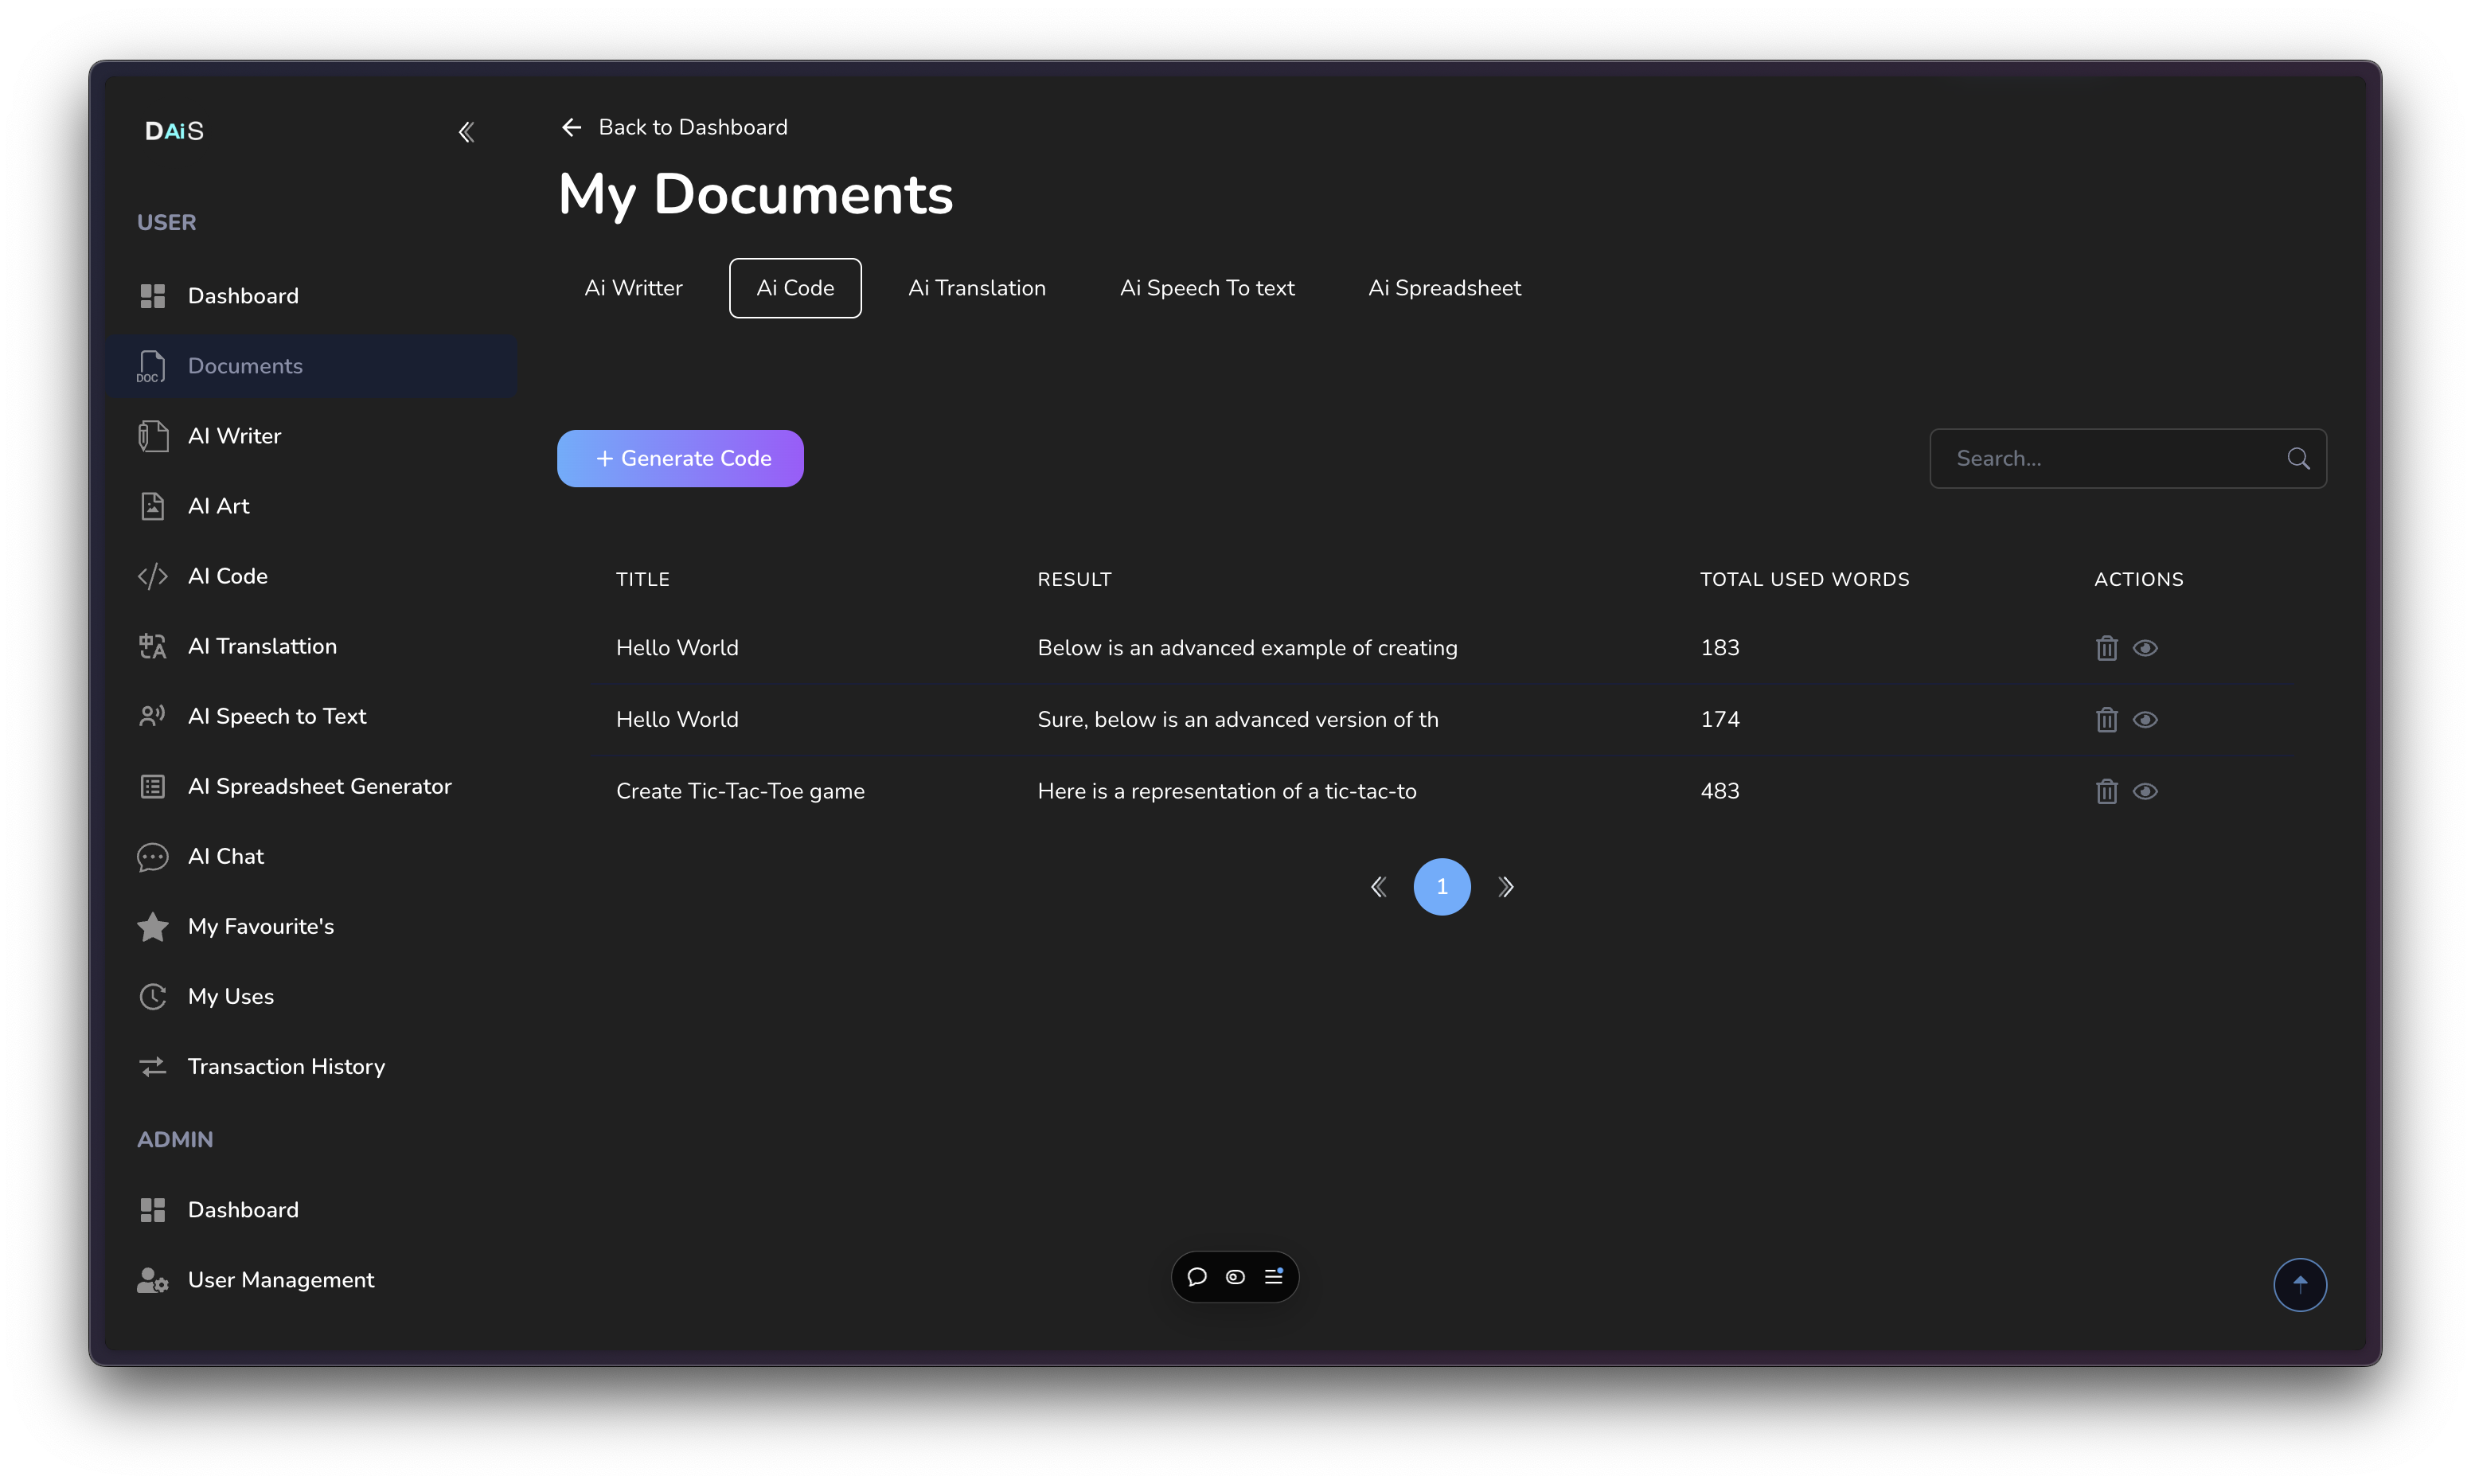Select page 1 in pagination
This screenshot has height=1484, width=2471.
tap(1442, 887)
